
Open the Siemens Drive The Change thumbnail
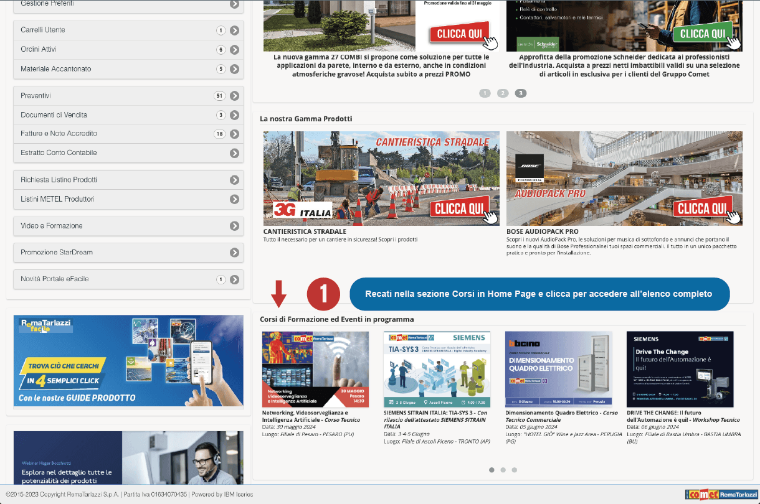click(x=680, y=370)
